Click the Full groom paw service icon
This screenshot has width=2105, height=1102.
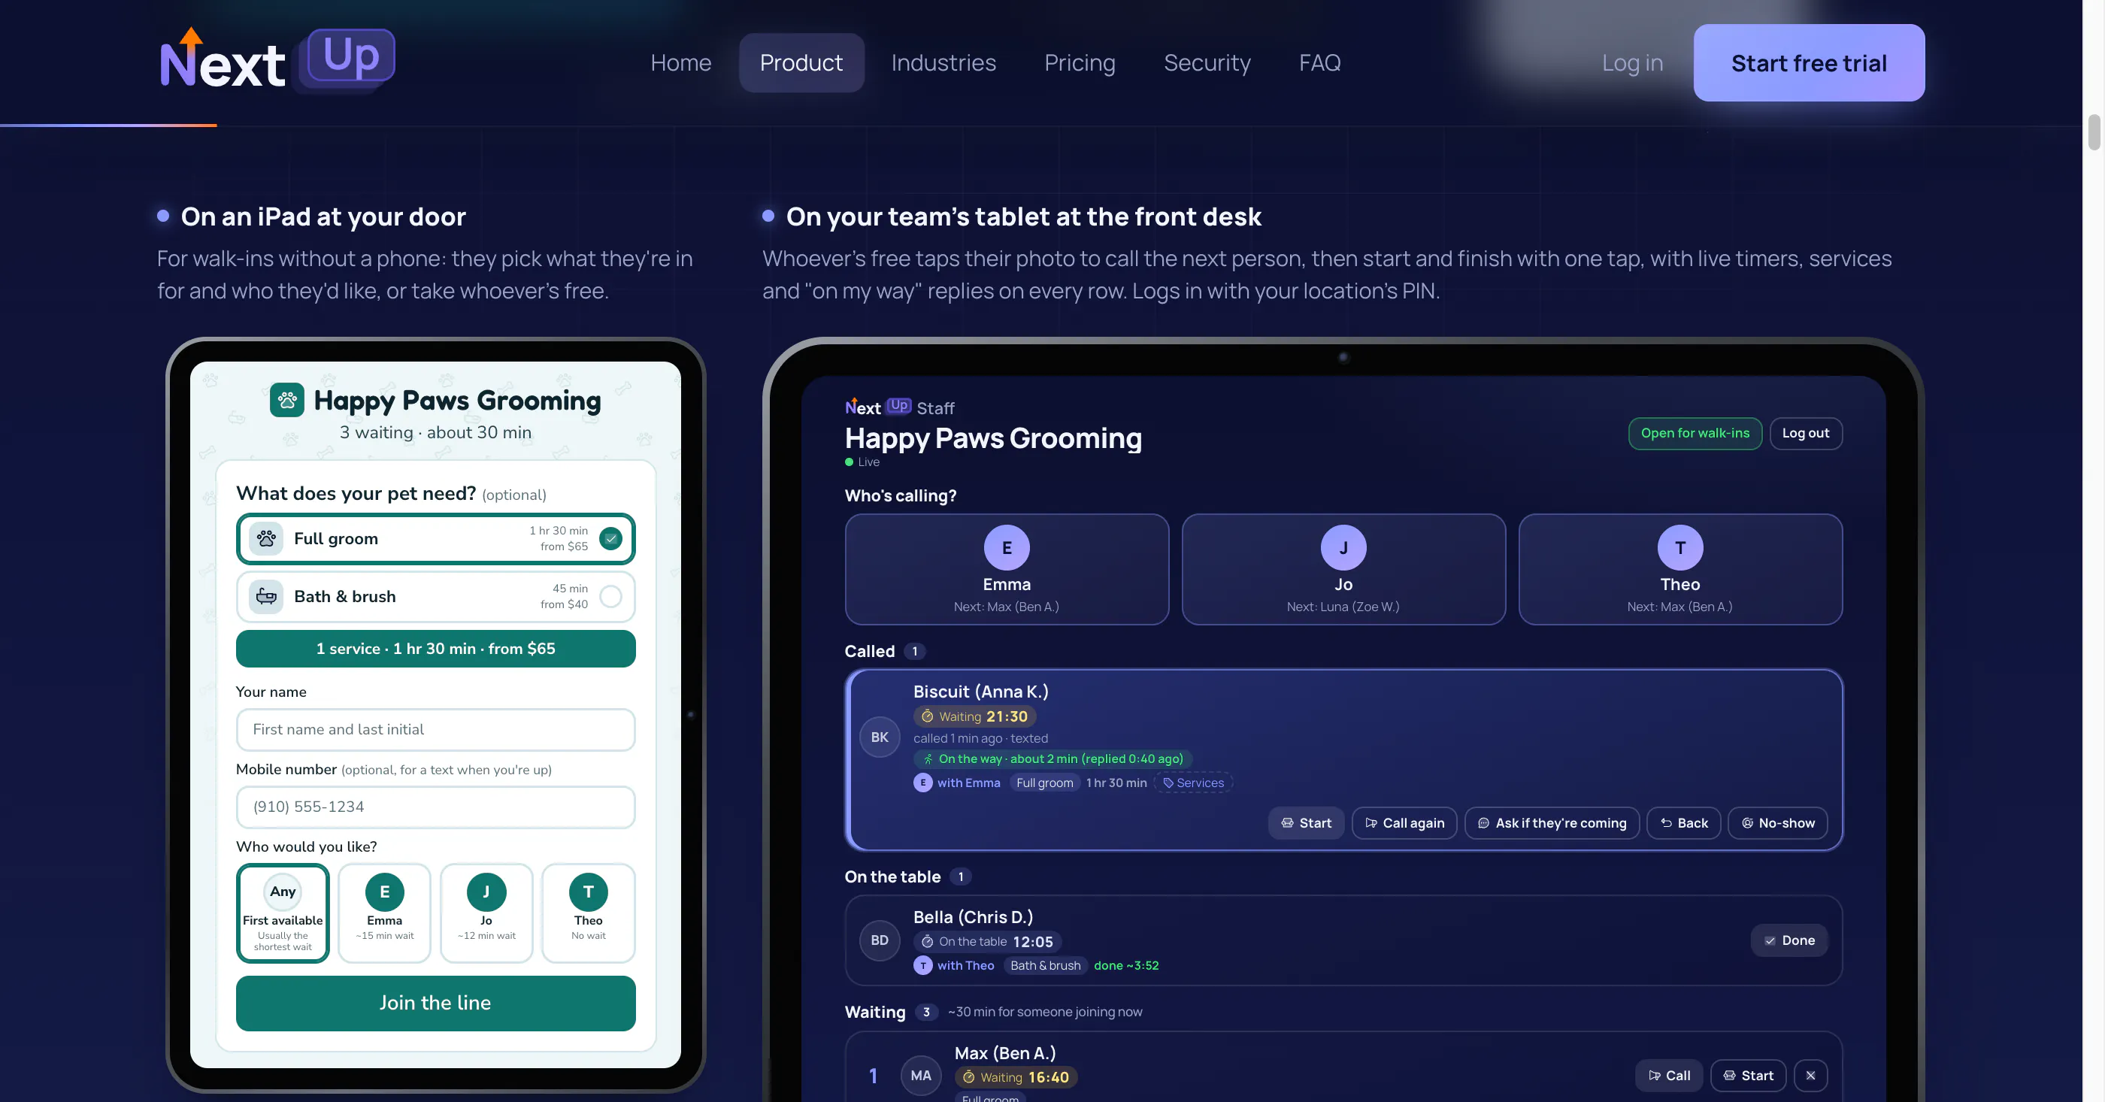click(x=266, y=538)
